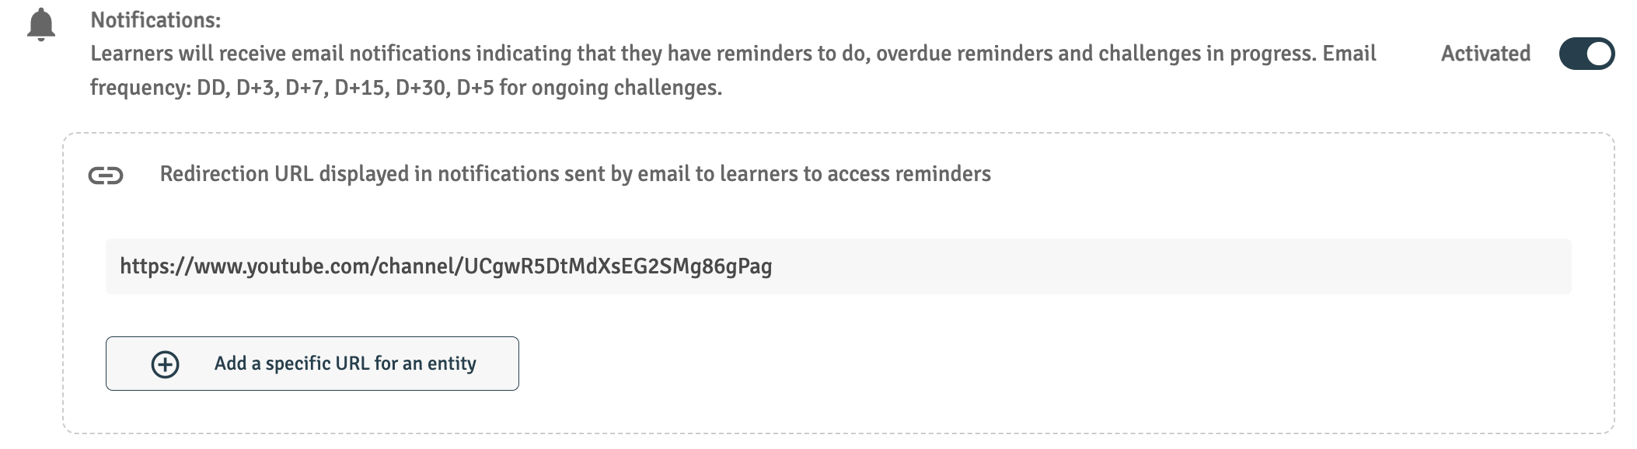Click the notifications bell icon
Image resolution: width=1637 pixels, height=449 pixels.
pos(40,25)
